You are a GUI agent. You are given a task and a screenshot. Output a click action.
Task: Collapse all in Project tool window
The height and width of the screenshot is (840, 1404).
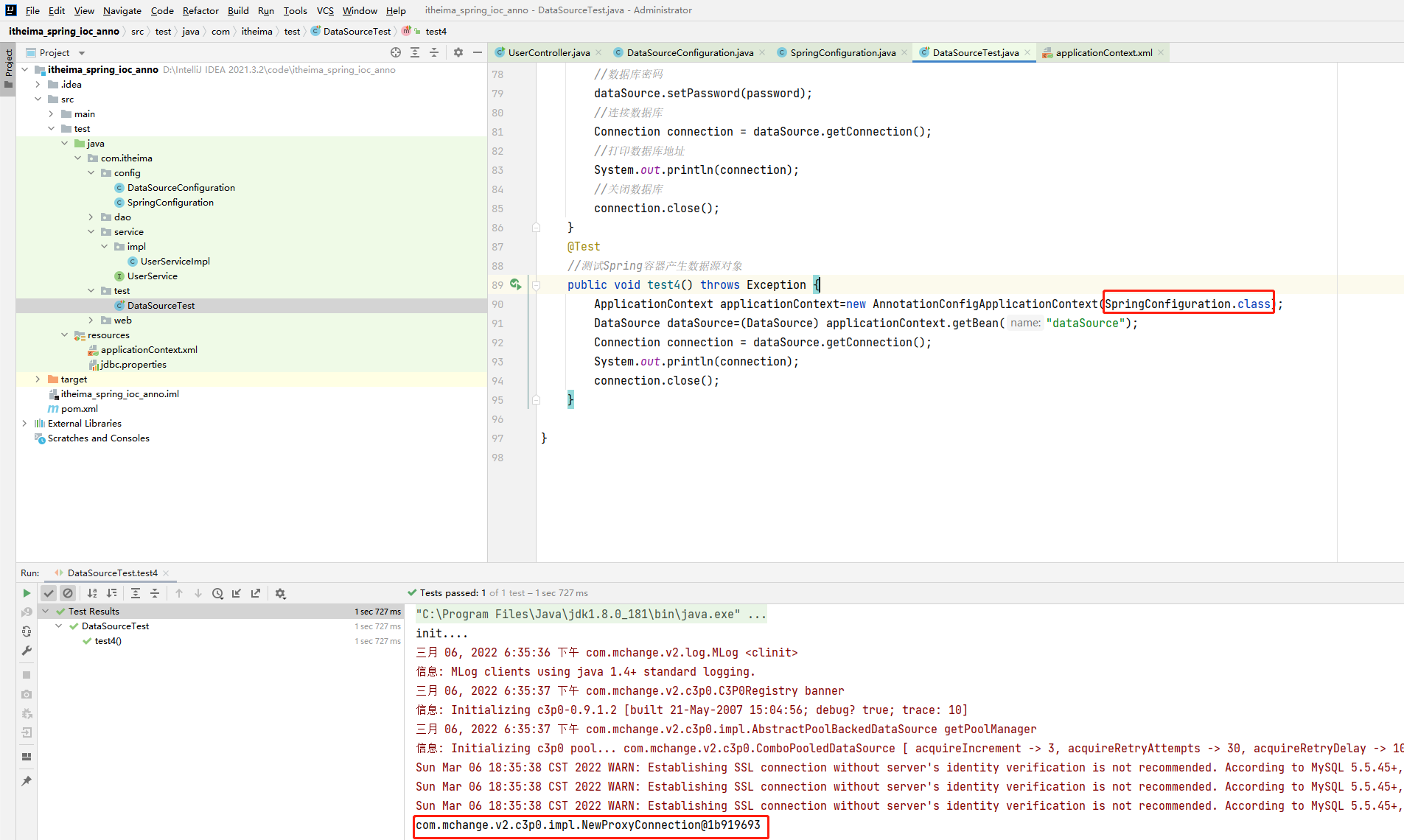[x=434, y=52]
